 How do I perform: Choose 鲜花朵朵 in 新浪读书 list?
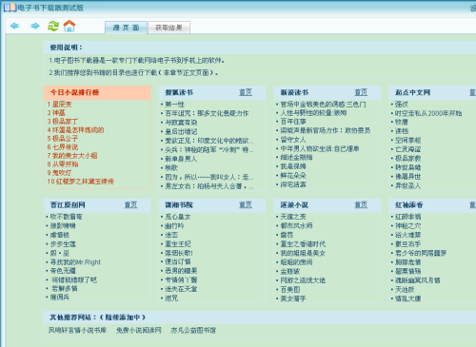(x=293, y=175)
